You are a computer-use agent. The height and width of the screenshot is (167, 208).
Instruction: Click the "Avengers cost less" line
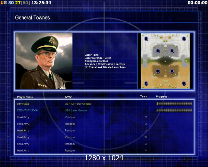[x=96, y=61]
